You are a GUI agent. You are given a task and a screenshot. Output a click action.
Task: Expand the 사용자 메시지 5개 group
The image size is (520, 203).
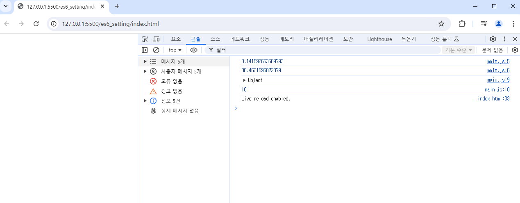click(145, 71)
